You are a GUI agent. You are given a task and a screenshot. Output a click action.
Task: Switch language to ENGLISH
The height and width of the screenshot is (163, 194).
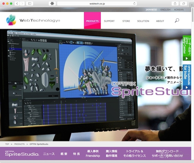(166, 10)
